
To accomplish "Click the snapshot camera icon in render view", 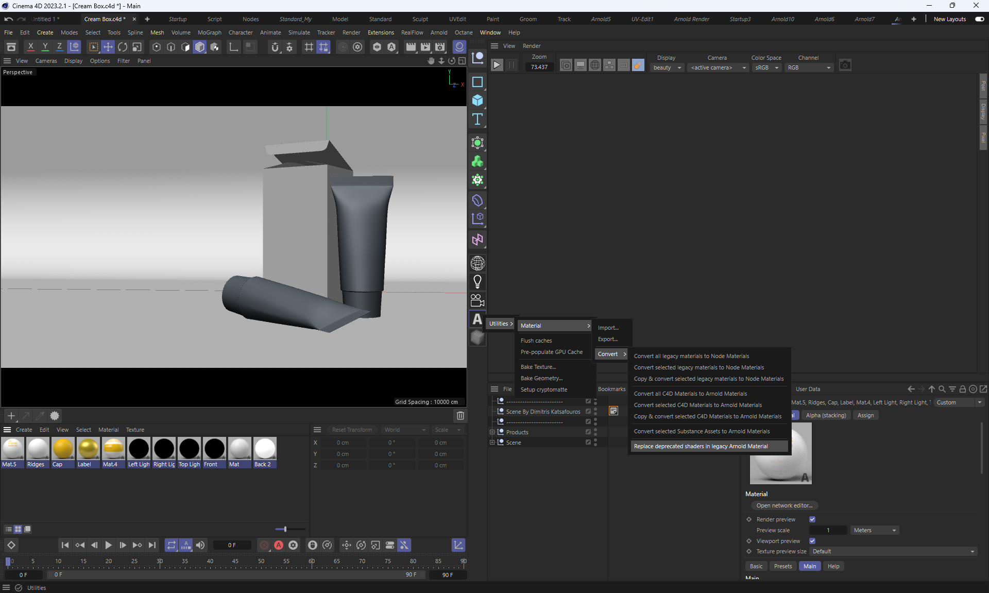I will [845, 65].
